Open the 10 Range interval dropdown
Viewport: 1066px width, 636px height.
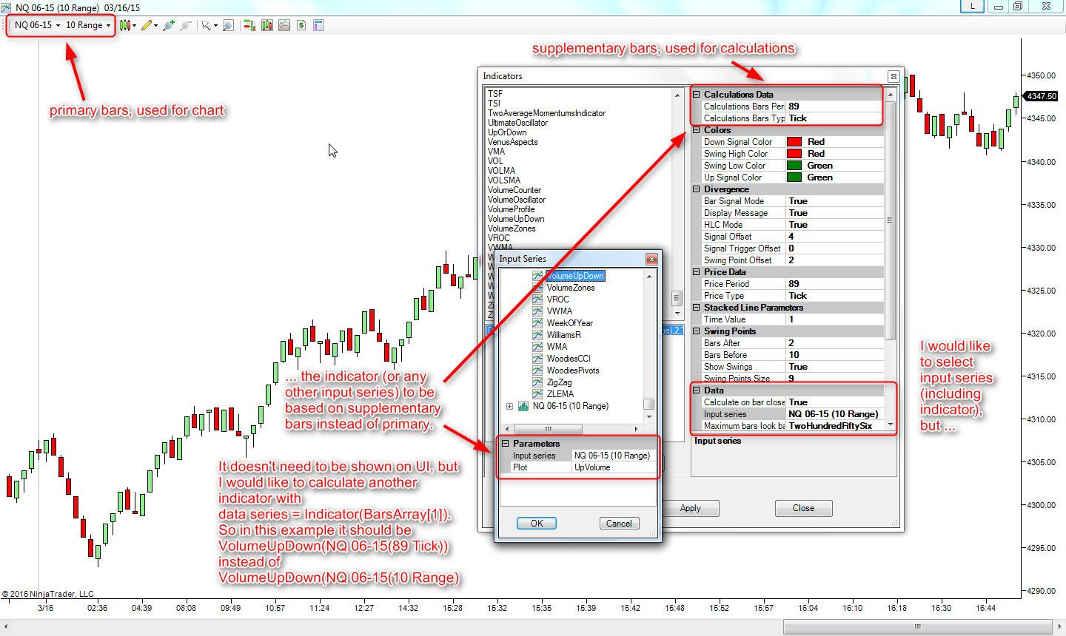88,25
